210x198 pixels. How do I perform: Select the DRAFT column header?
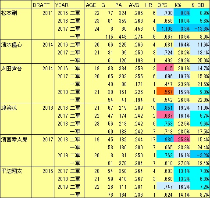[x=41, y=5]
